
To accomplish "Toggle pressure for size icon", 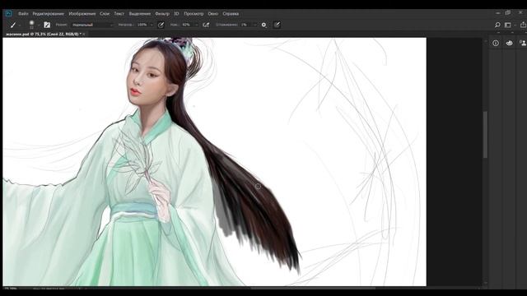I will point(277,25).
